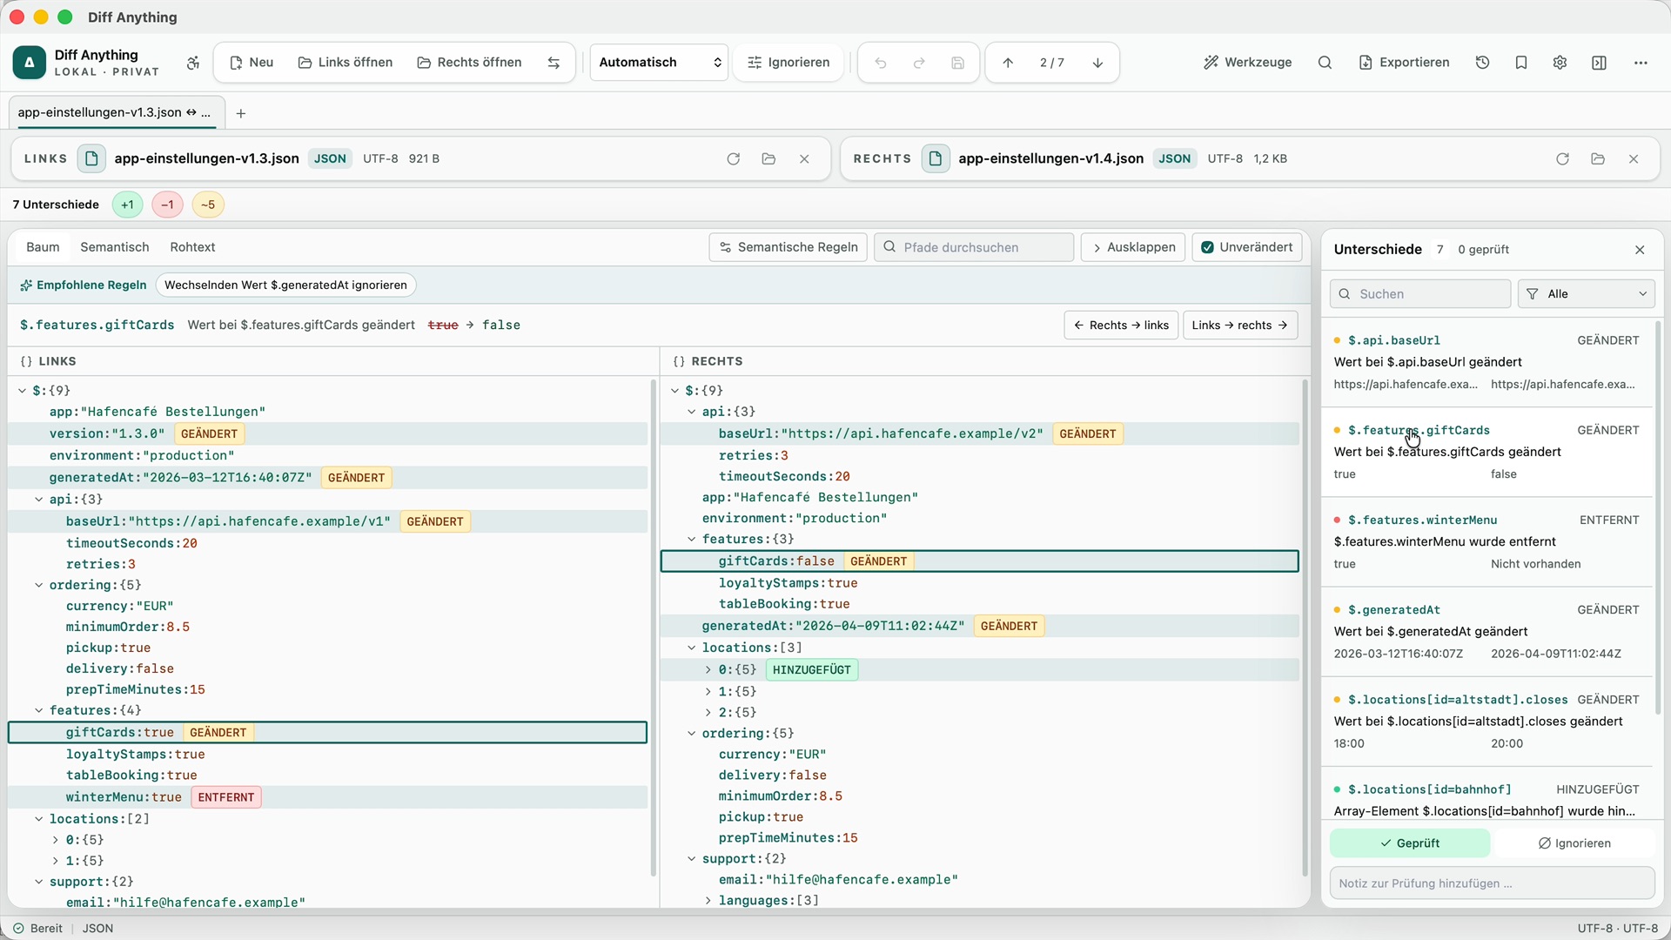Image resolution: width=1671 pixels, height=940 pixels.
Task: Expand locations item 0 HINZUGEFÜGT in right tree
Action: tap(708, 669)
